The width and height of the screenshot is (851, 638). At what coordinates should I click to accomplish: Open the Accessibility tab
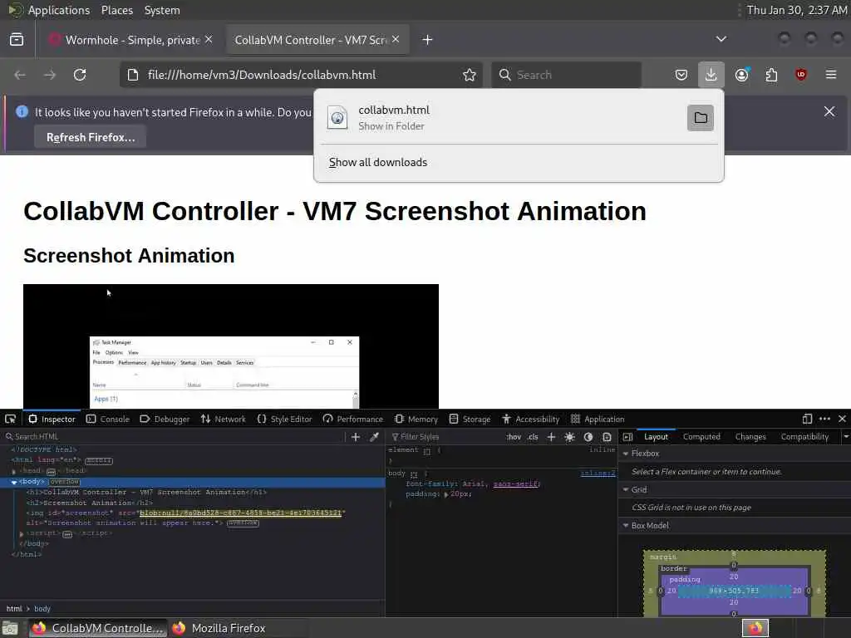point(530,419)
